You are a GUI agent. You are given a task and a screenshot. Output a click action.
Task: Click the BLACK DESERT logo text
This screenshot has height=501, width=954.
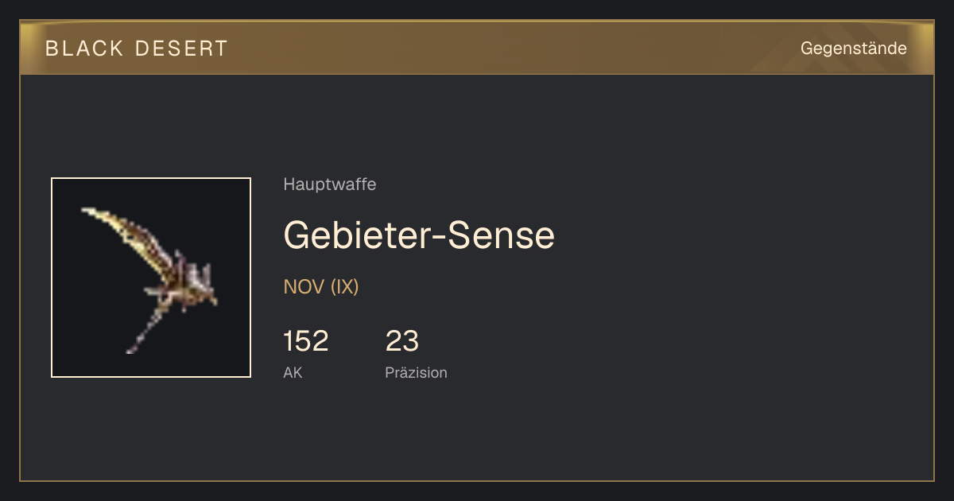(137, 49)
